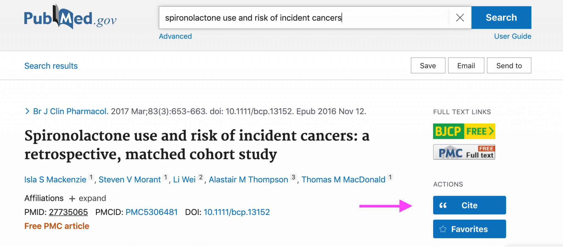Expand the Affiliations list
Screen dimensions: 563x247
click(87, 198)
